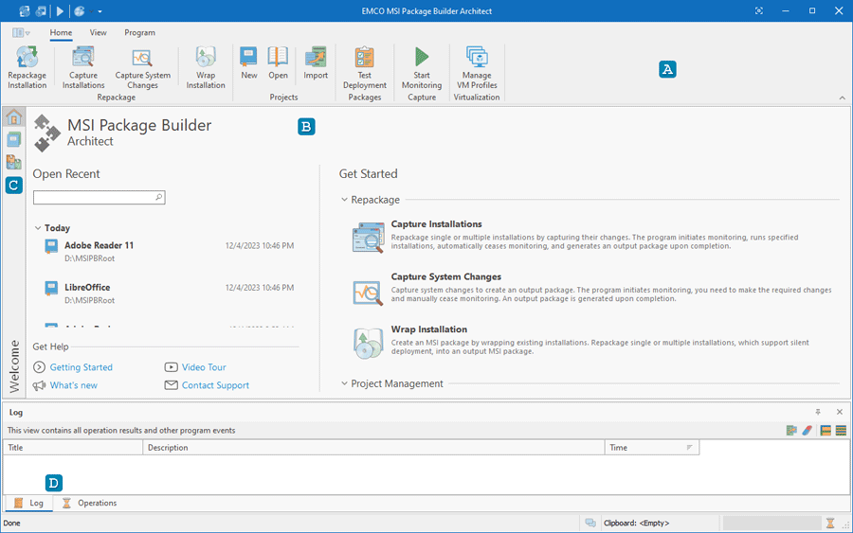Close the Log panel
853x533 pixels.
[x=840, y=412]
